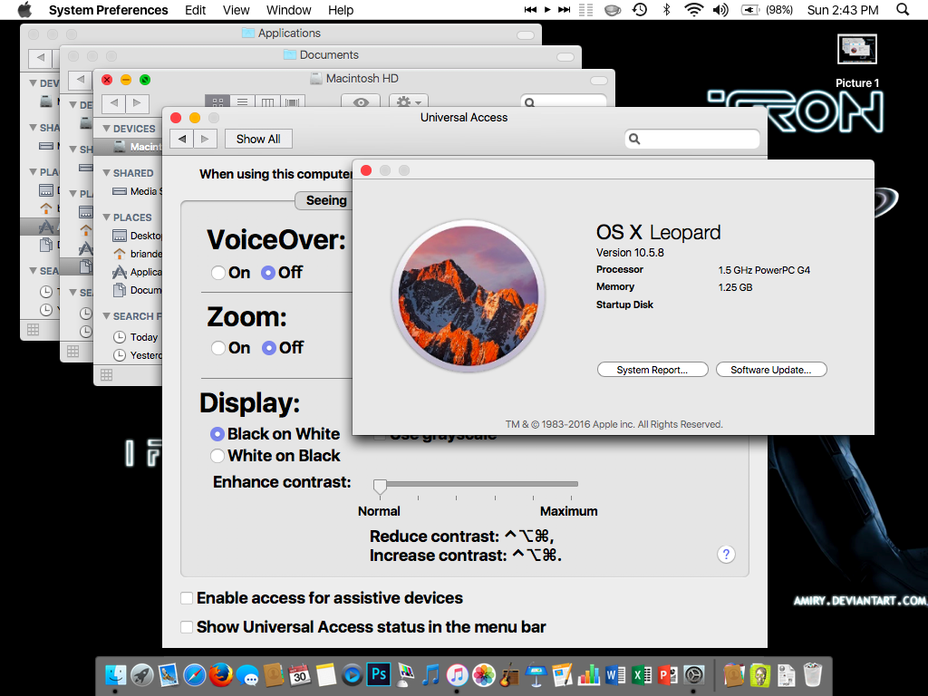The width and height of the screenshot is (928, 696).
Task: Check Show Universal Access status in menu bar
Action: [187, 627]
